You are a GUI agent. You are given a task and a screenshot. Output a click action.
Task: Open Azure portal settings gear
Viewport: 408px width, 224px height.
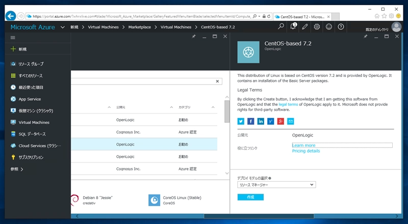tap(317, 26)
